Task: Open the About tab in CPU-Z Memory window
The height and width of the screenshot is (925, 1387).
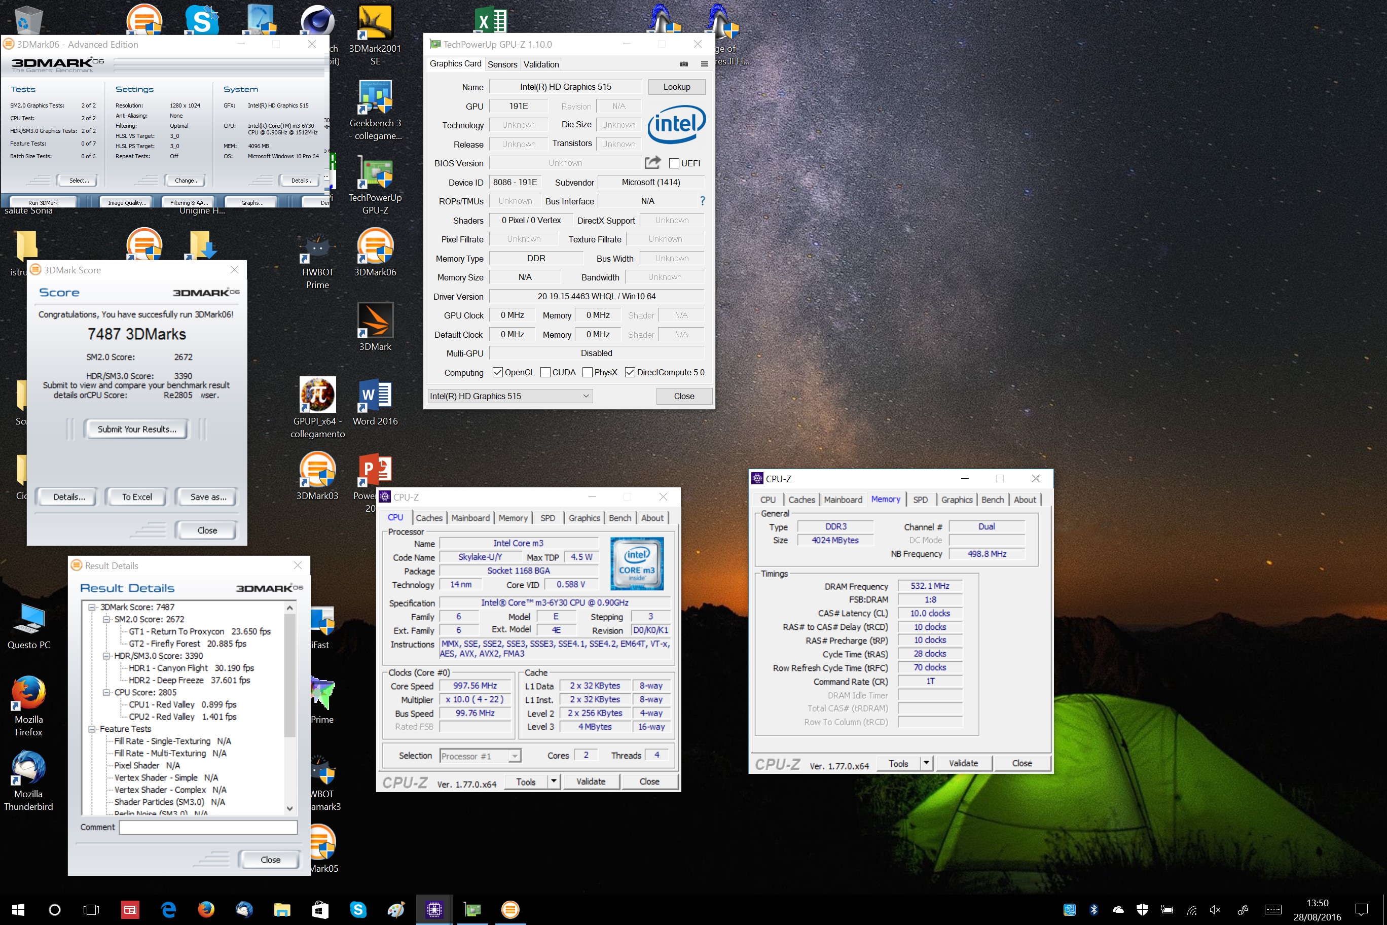Action: tap(1025, 499)
